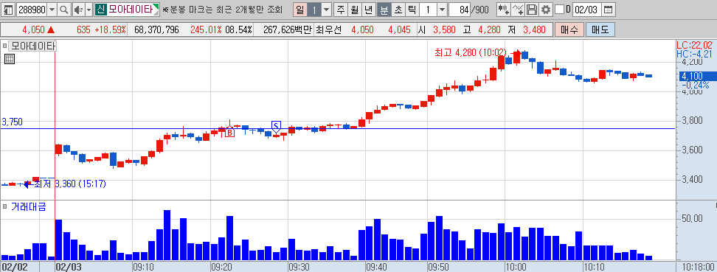Click the candle count field showing 84
This screenshot has width=717, height=272.
[460, 9]
